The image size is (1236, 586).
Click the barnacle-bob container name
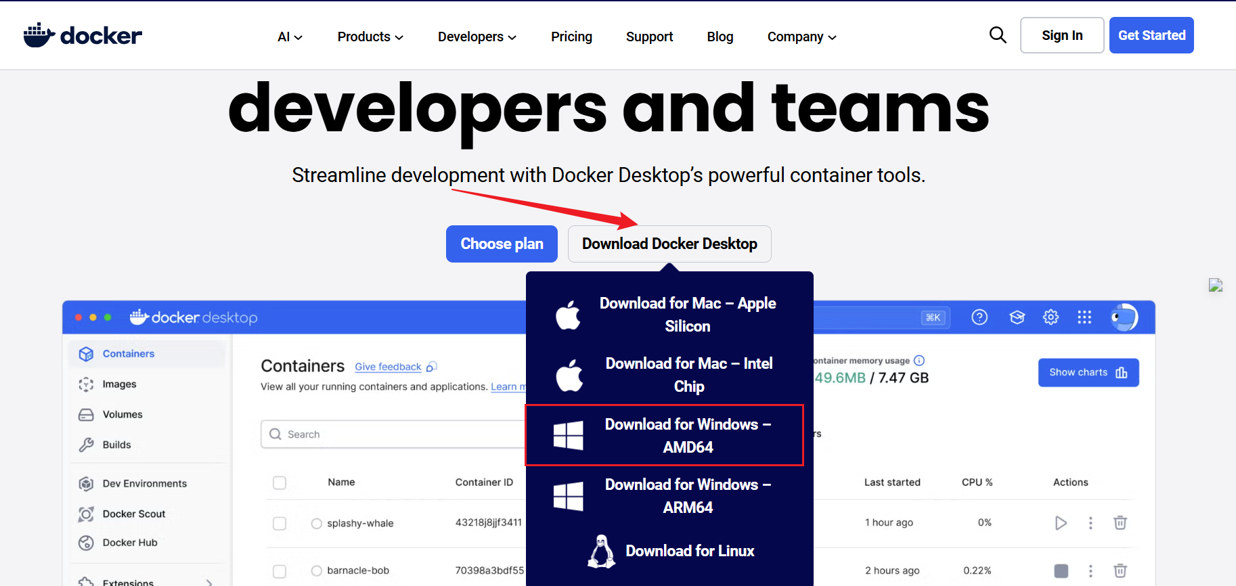click(358, 571)
